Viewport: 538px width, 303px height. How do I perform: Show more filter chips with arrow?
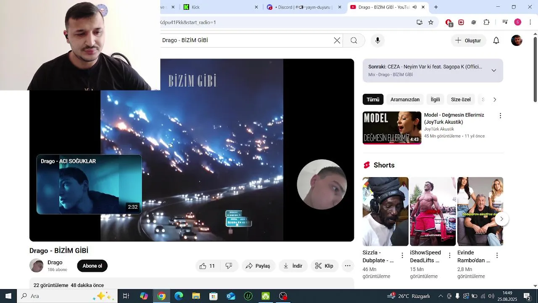(x=495, y=100)
